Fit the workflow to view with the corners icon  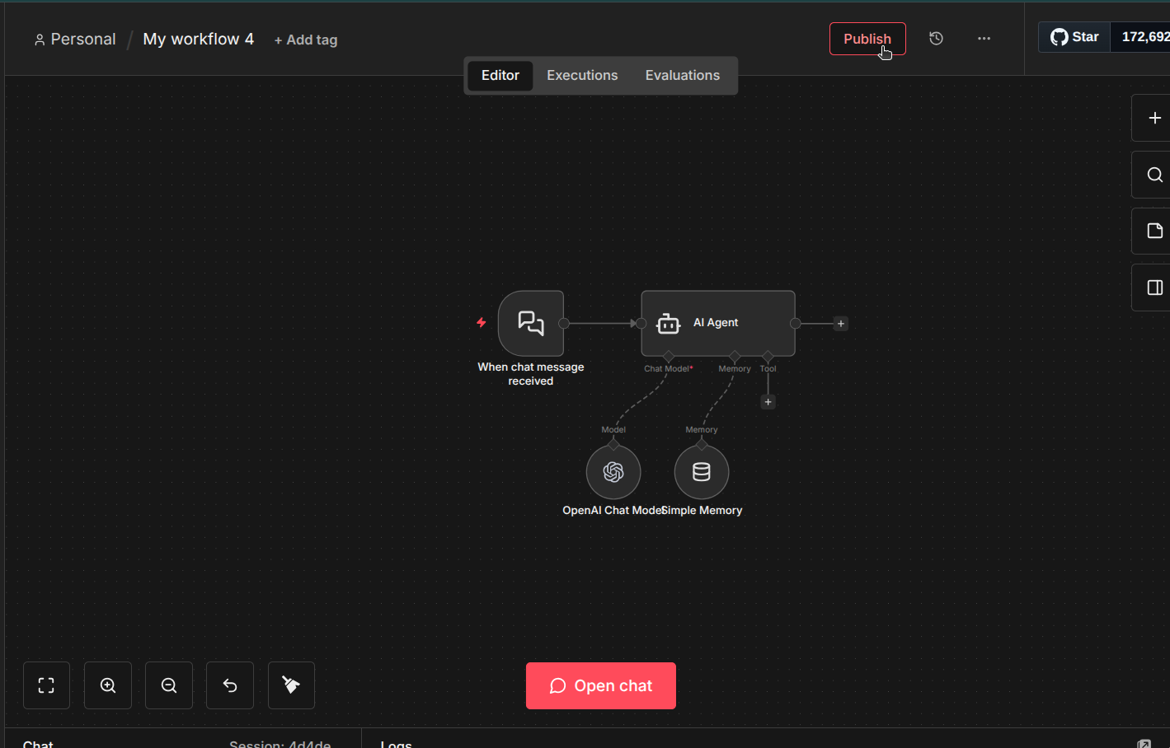click(45, 685)
